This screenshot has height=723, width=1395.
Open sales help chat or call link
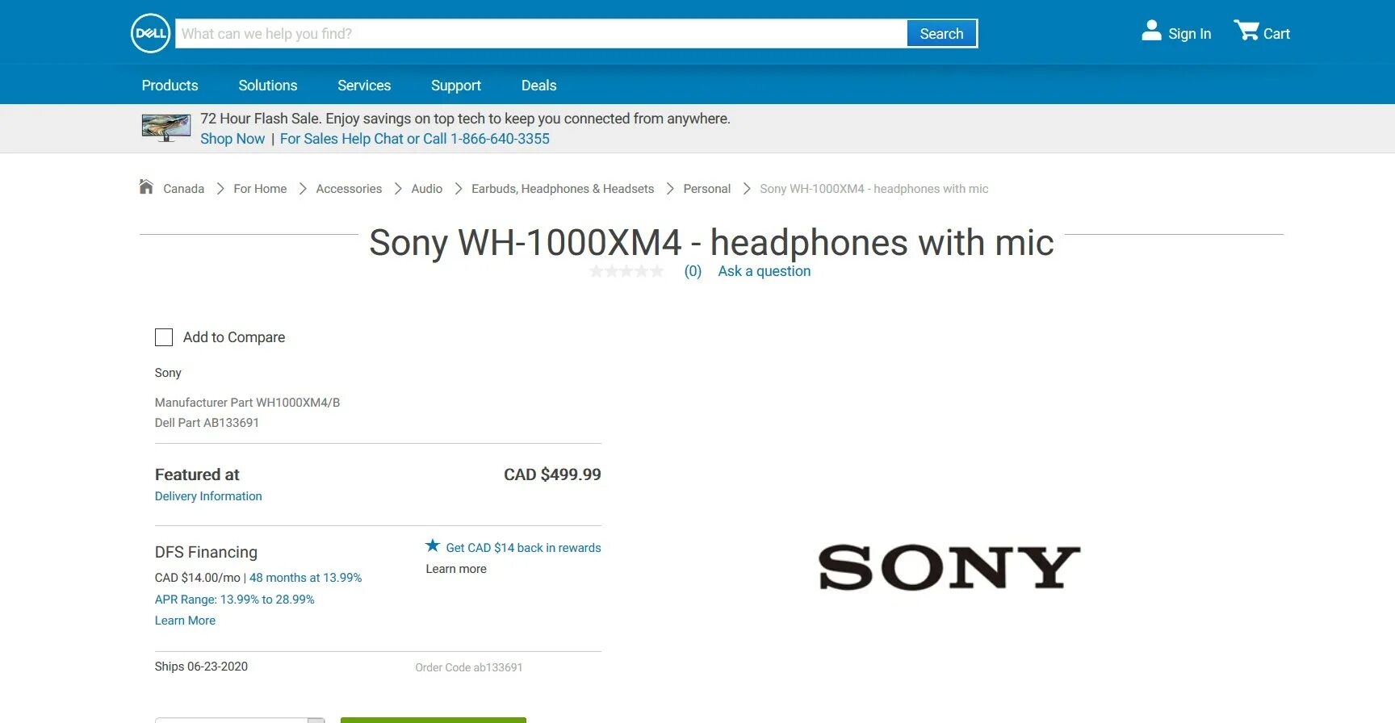[415, 139]
